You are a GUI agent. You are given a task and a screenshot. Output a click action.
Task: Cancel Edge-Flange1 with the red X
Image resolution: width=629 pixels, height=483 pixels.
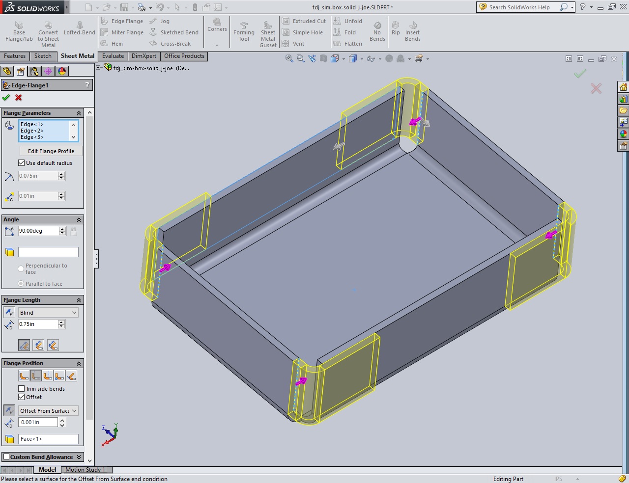pyautogui.click(x=19, y=98)
